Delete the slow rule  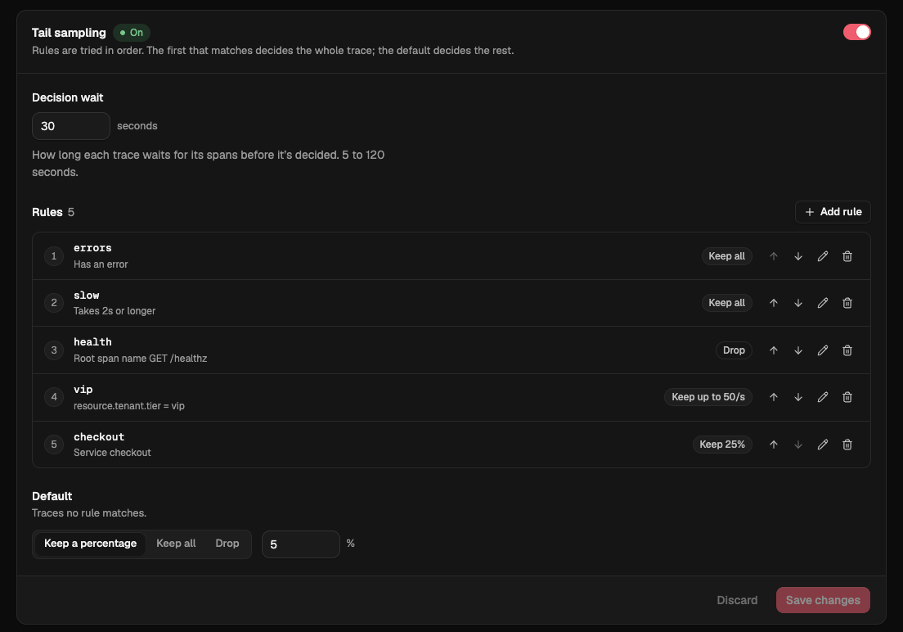847,303
